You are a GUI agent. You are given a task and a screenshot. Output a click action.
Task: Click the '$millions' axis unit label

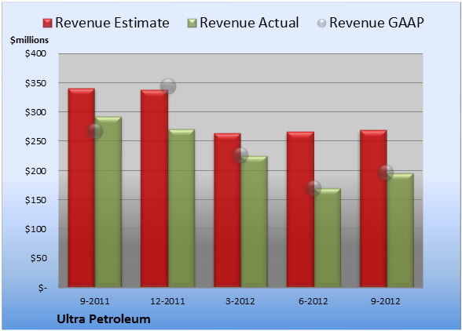(29, 40)
